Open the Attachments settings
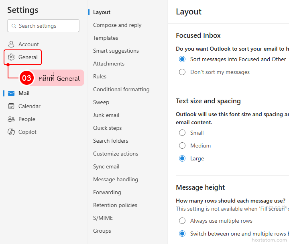The height and width of the screenshot is (244, 289). click(109, 64)
